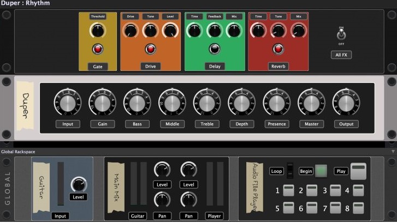
Task: Click the Gate Threshold knob
Action: pos(98,31)
